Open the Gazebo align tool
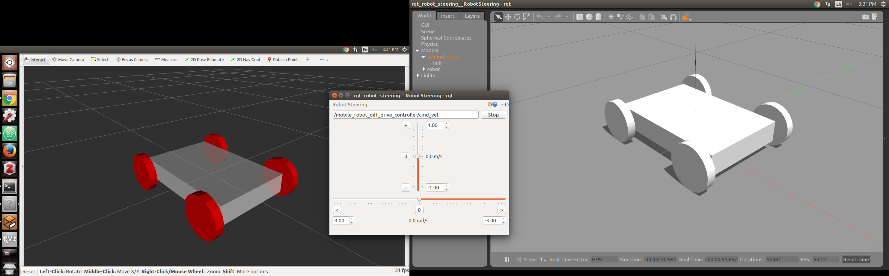Image resolution: width=889 pixels, height=276 pixels. [x=664, y=17]
